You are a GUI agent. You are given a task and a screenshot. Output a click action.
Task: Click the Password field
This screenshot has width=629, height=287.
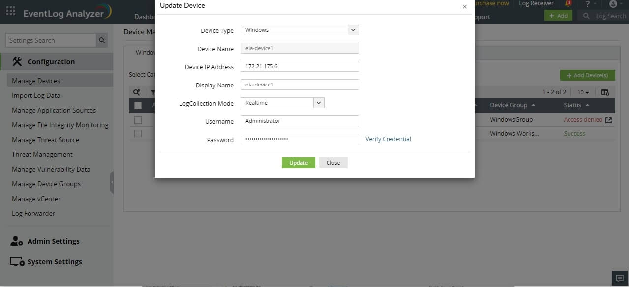(300, 139)
